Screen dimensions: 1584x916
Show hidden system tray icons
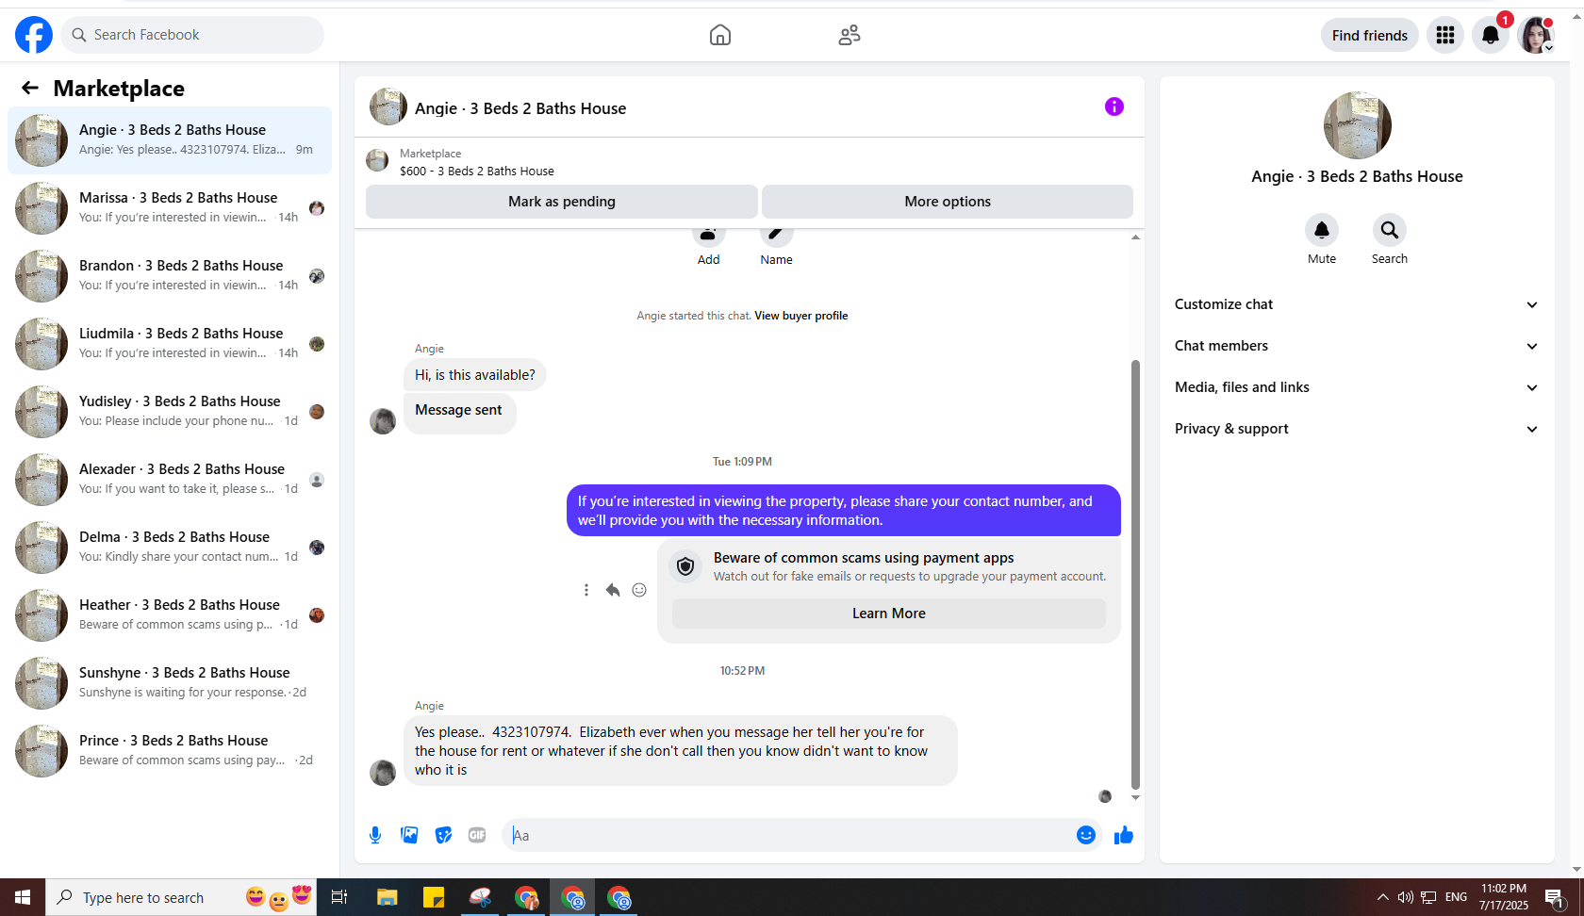1382,897
